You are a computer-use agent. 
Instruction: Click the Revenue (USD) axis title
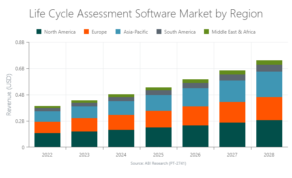pos(9,95)
